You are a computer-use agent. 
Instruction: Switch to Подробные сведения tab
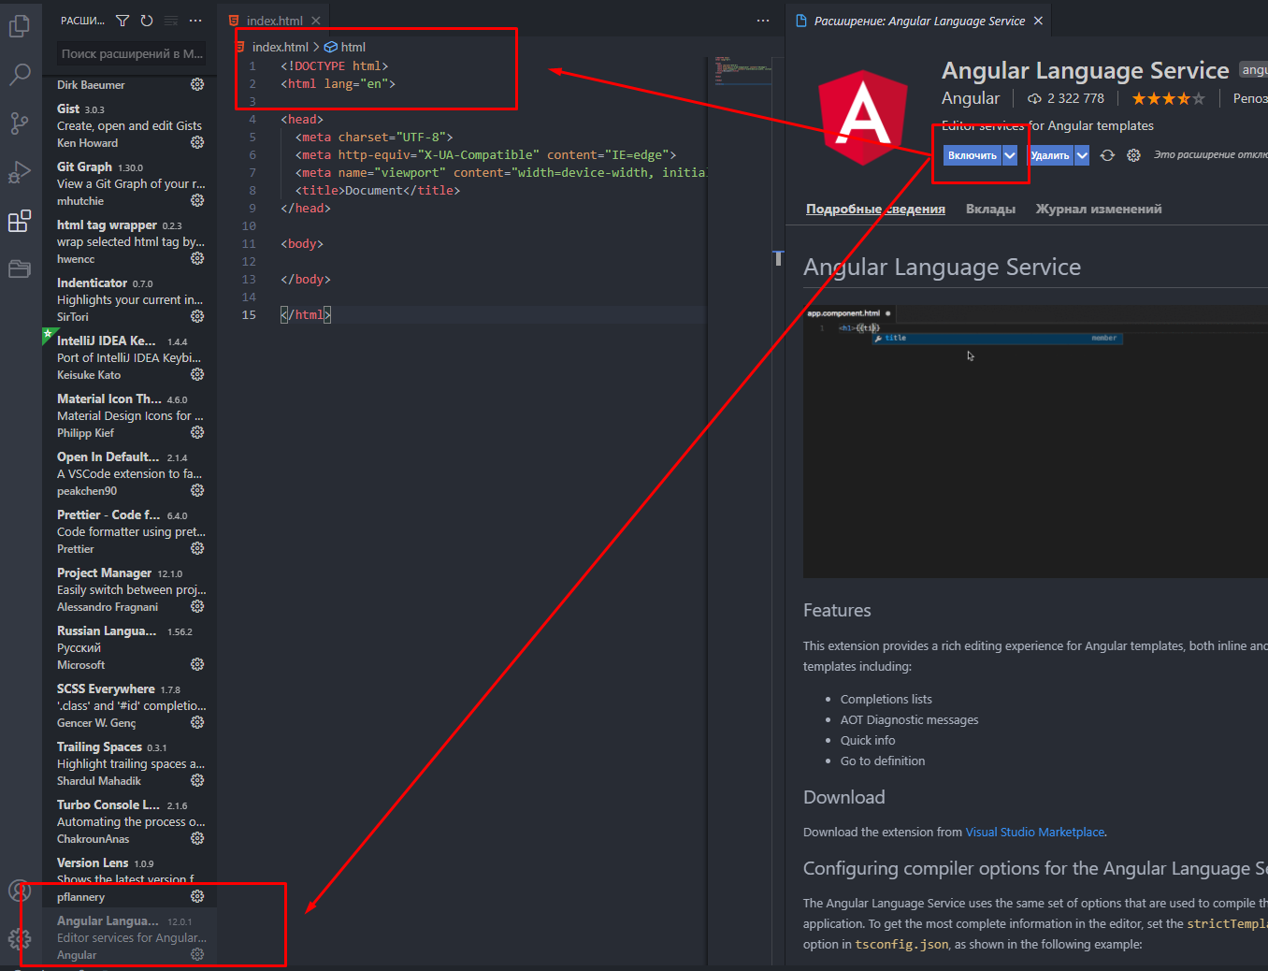coord(875,209)
